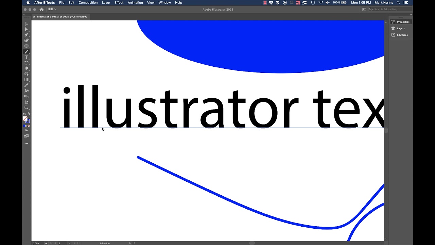The height and width of the screenshot is (245, 435).
Task: Select the Shape Builder tool
Action: coord(26,74)
